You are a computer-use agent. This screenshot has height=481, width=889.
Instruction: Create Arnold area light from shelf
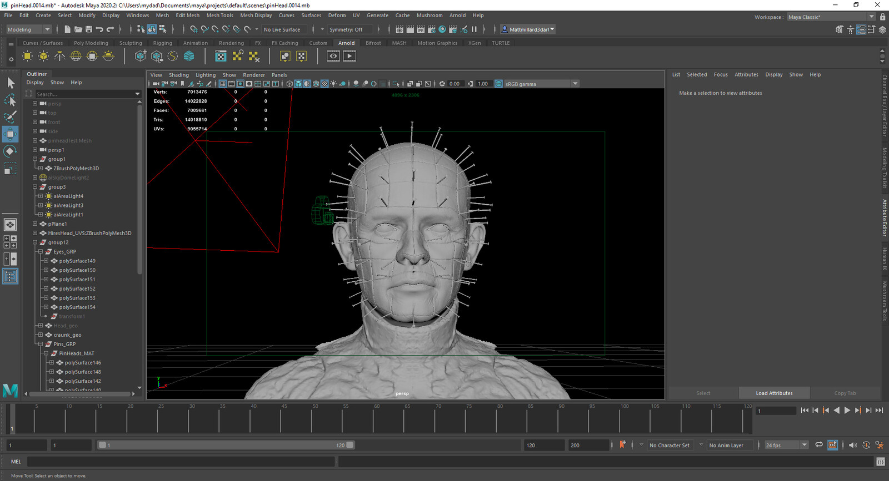point(27,56)
